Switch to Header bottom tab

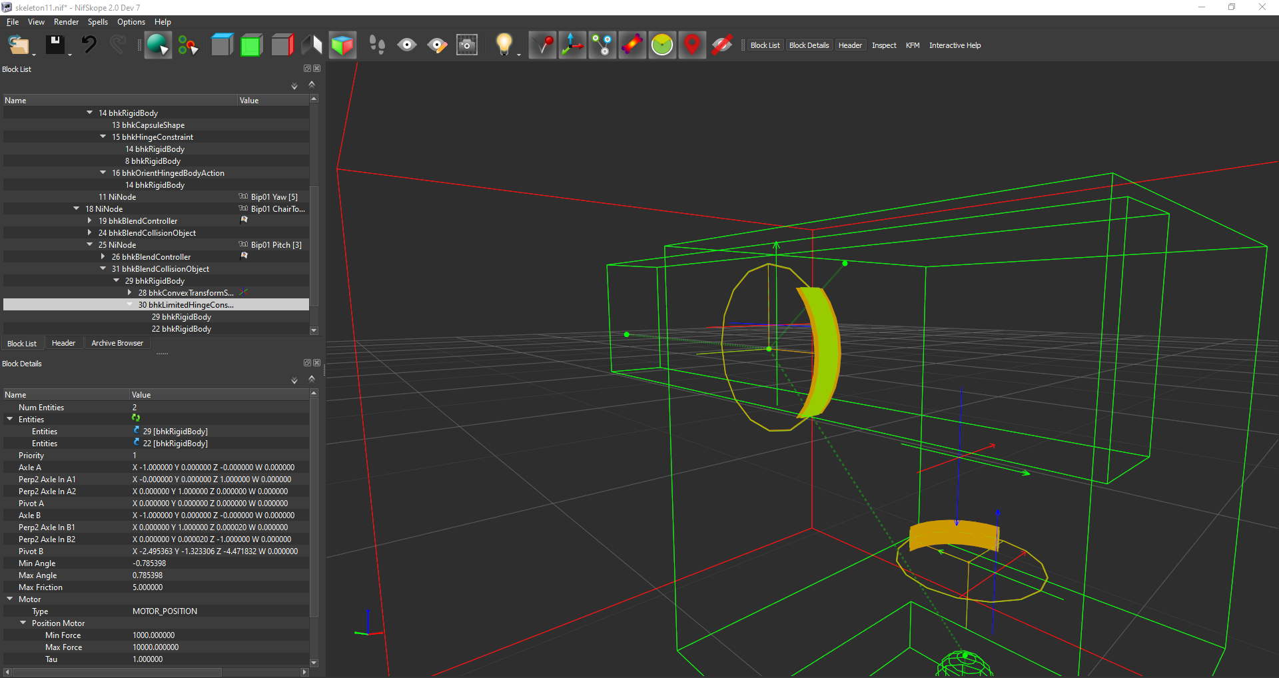63,343
